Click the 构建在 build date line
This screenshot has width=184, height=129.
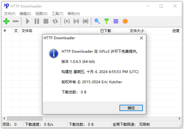100,72
